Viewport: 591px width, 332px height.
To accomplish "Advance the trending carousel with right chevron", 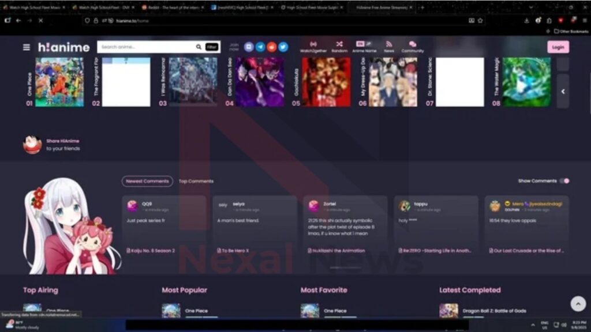I will pyautogui.click(x=563, y=91).
